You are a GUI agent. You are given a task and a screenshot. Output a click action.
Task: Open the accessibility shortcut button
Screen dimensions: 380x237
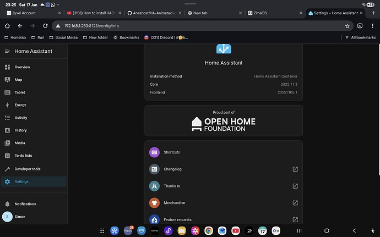373,231
